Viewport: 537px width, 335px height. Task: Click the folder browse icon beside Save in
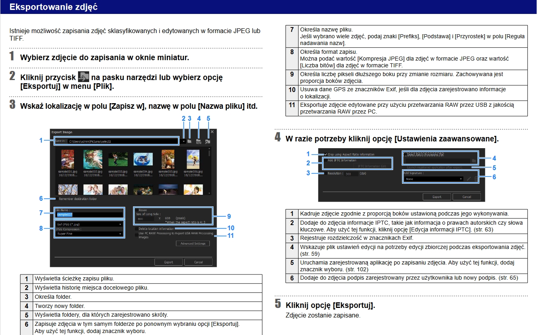tap(190, 141)
